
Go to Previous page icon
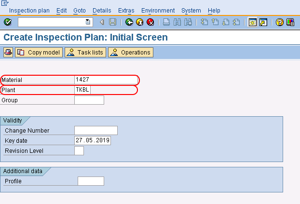pos(215,22)
